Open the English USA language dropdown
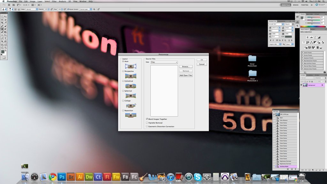The image size is (327, 184). tap(275, 44)
